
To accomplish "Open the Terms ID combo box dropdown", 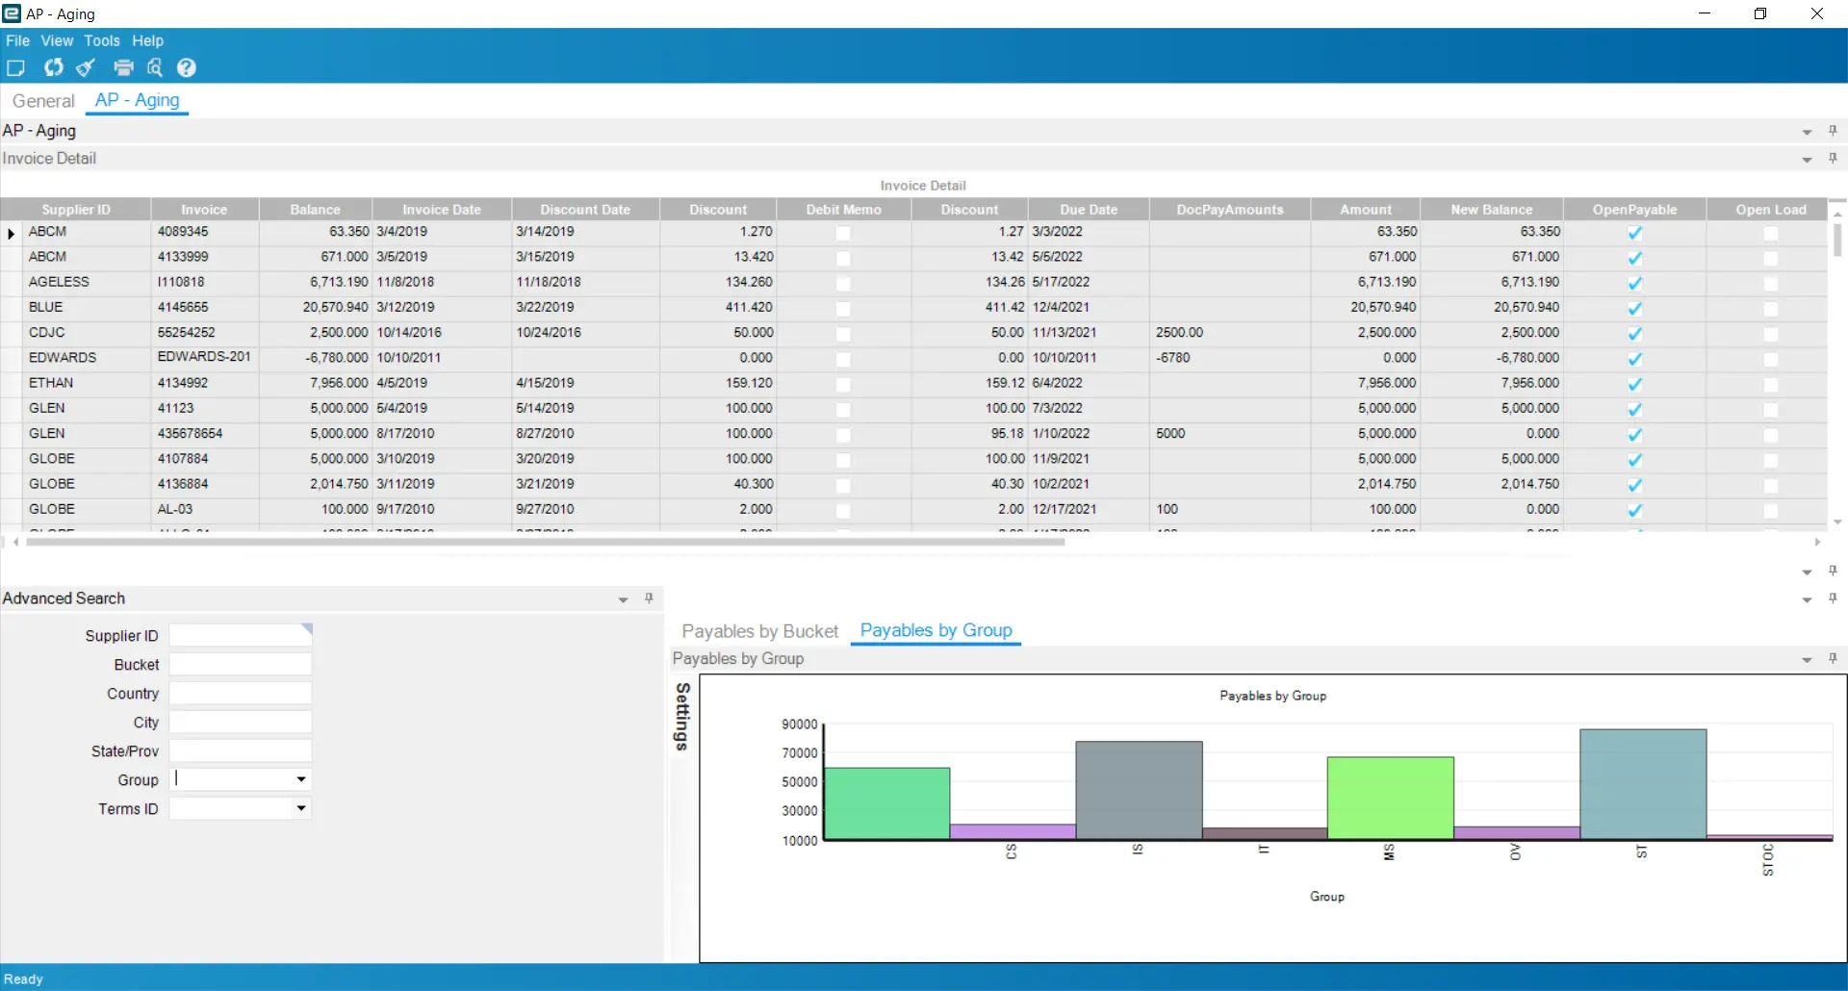I will (x=301, y=808).
